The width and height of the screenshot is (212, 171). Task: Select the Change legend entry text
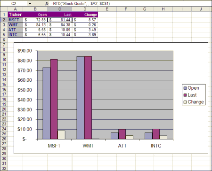point(196,102)
